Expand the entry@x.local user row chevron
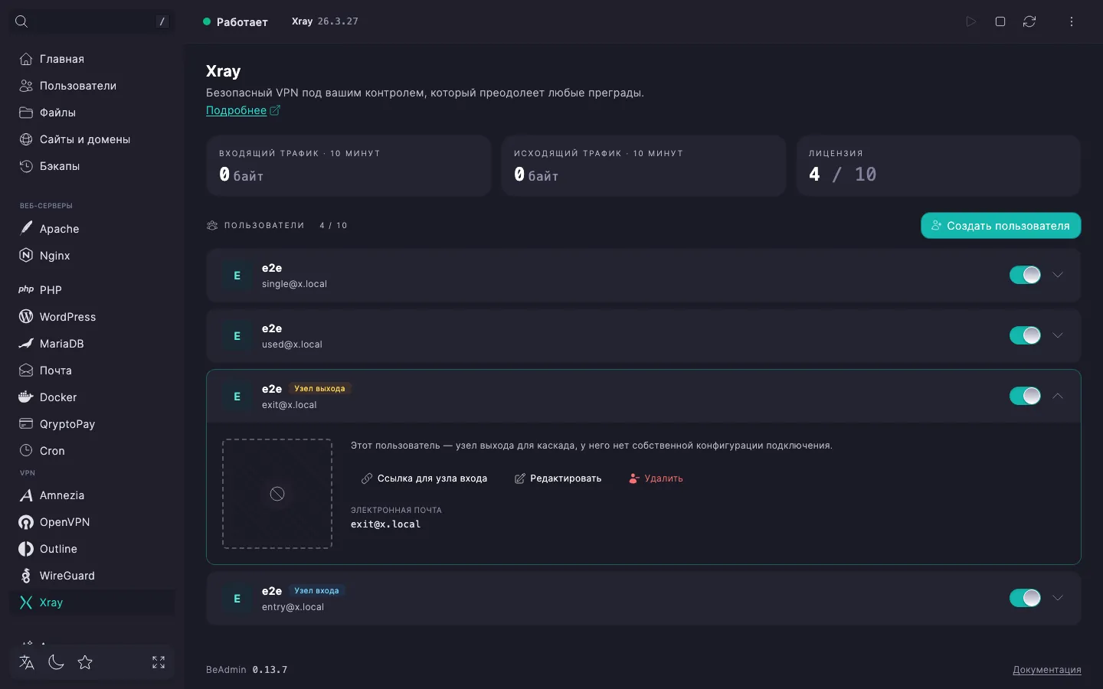The image size is (1103, 689). click(1058, 598)
